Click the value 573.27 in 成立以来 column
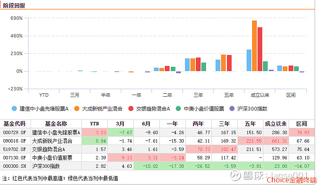The width and height of the screenshot is (318, 185). pyautogui.click(x=279, y=149)
